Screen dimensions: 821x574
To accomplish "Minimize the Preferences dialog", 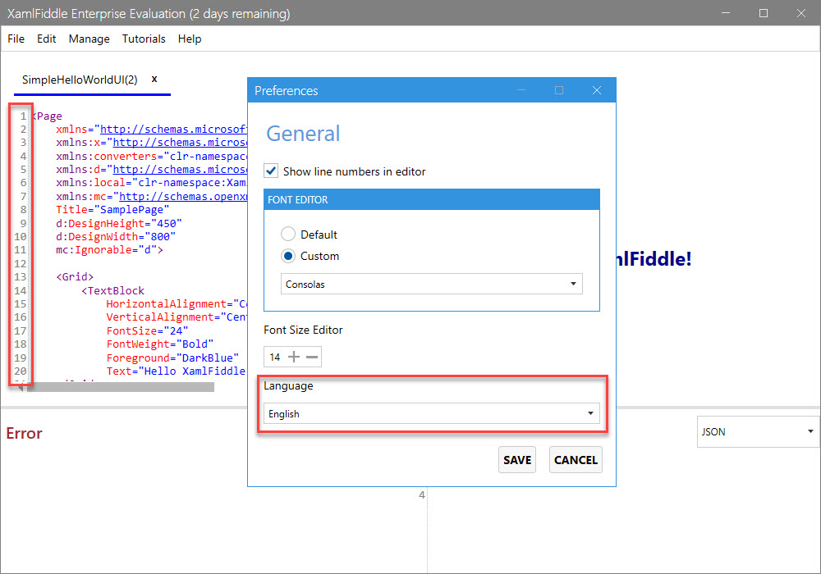I will point(521,90).
